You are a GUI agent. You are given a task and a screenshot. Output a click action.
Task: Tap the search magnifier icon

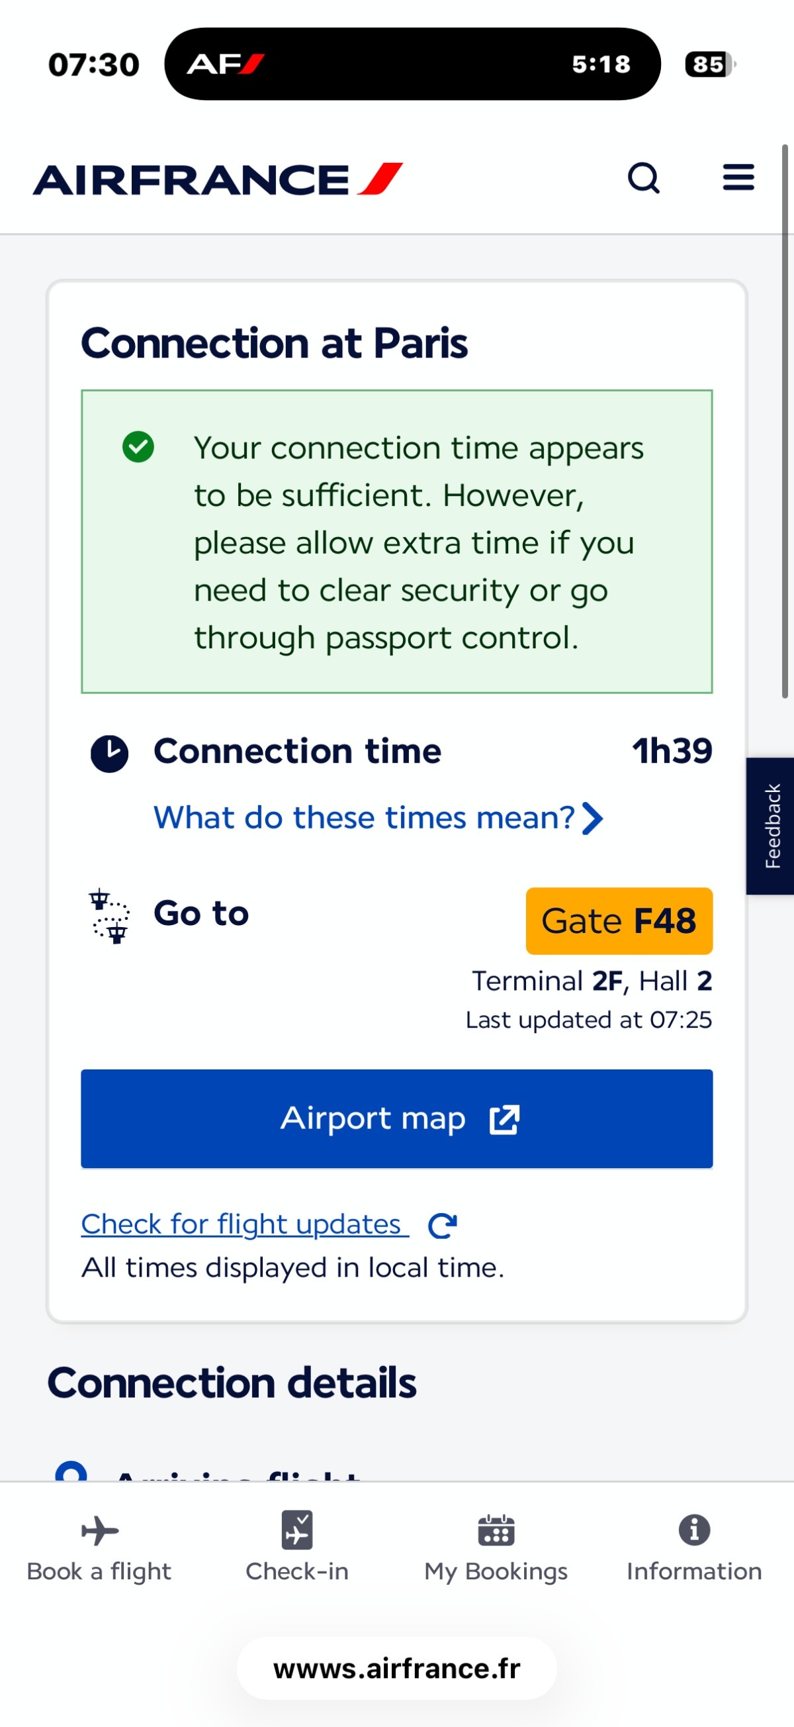pos(643,178)
